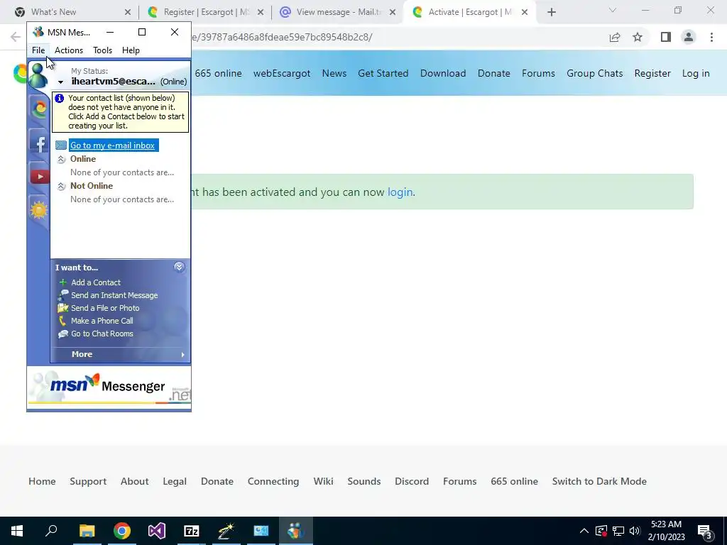
Task: Close the View message Mail tab
Action: click(393, 13)
